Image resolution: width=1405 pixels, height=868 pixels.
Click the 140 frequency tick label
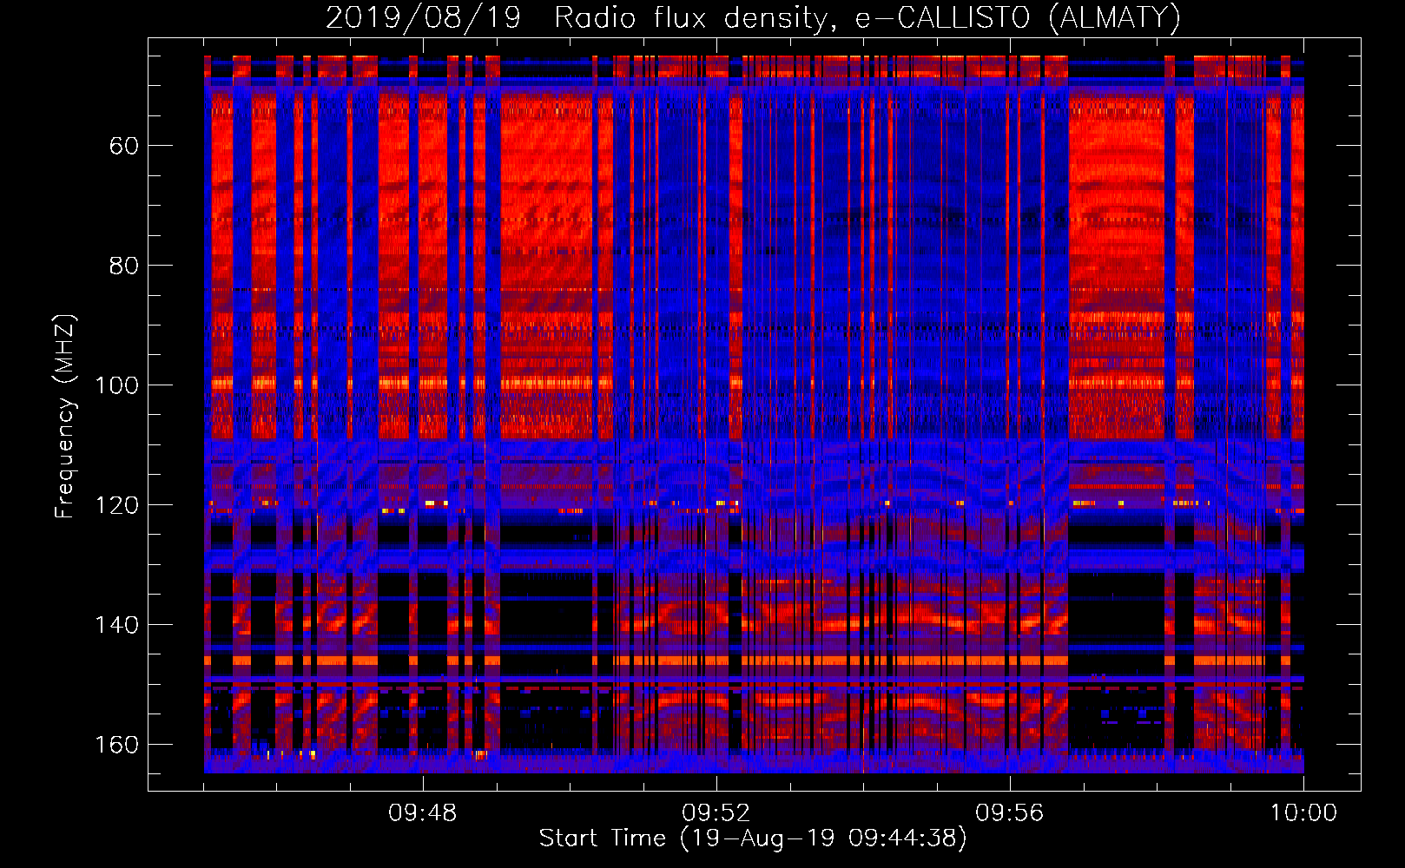[116, 625]
